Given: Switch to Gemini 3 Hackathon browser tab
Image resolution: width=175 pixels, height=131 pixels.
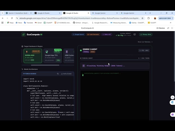Looking at the screenshot, I should 19,13.
